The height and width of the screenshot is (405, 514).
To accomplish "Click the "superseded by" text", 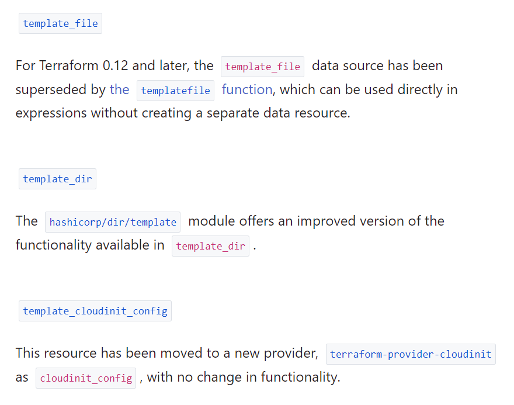I will pos(60,89).
